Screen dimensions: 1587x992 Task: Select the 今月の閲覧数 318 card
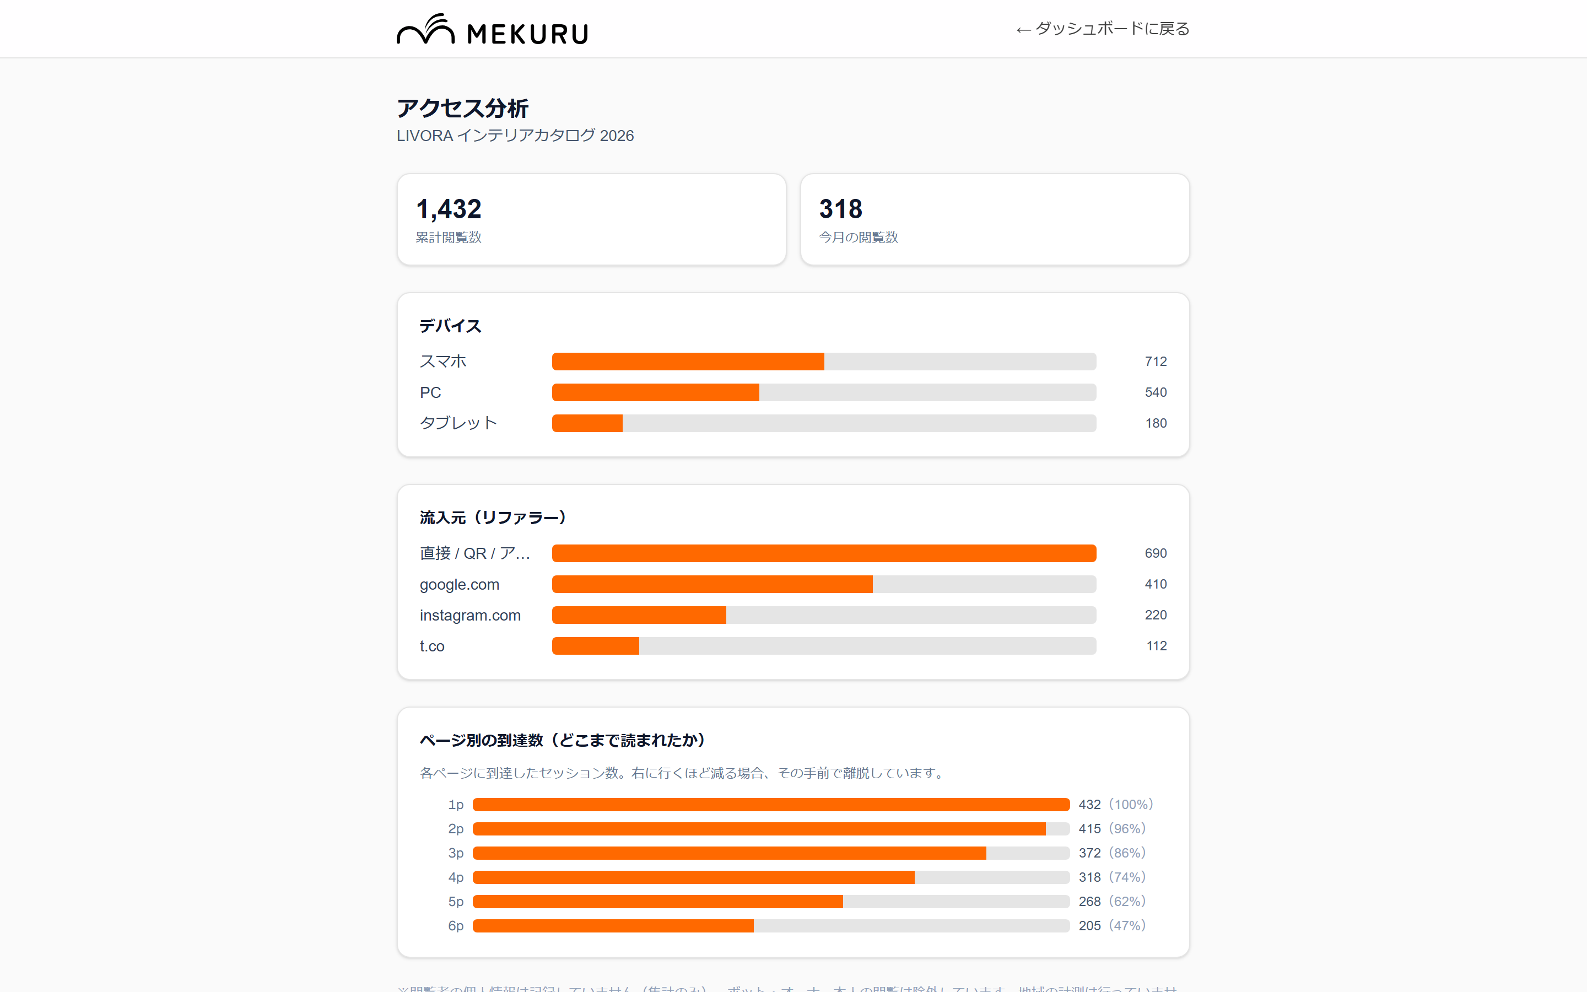pos(995,220)
